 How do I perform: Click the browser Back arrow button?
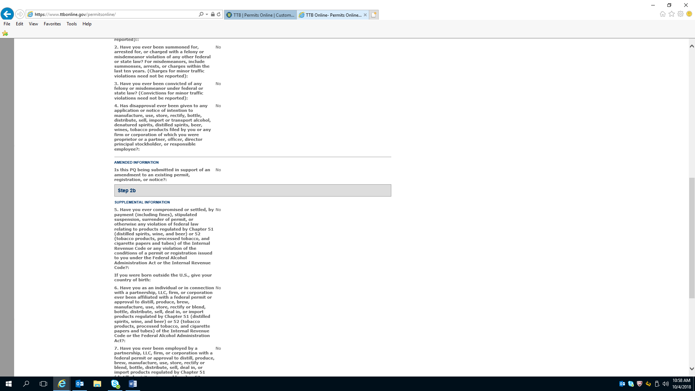7,14
